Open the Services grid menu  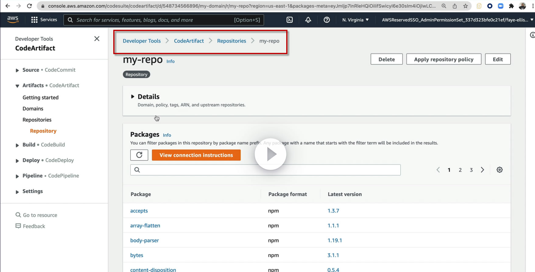44,20
